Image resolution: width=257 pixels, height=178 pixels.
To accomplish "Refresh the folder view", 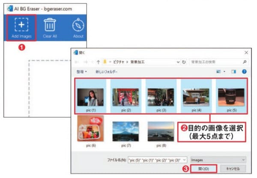I will [x=184, y=62].
